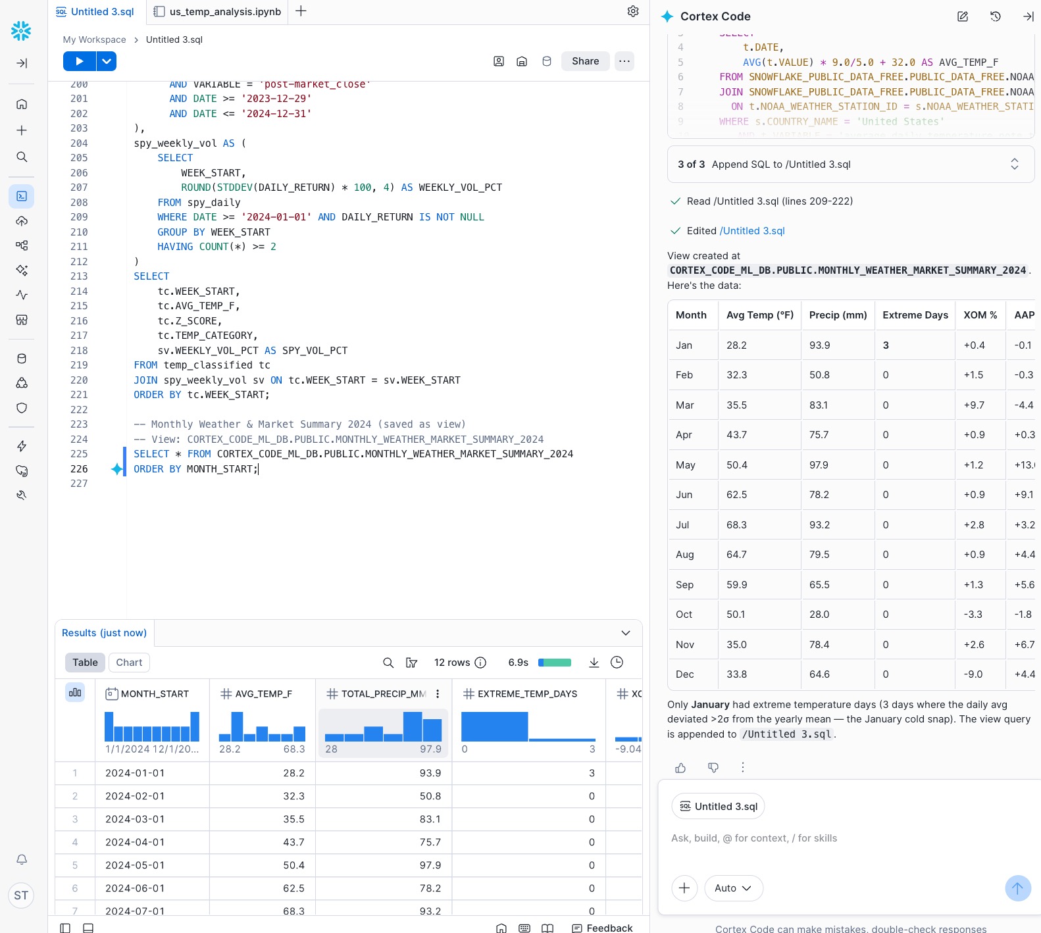Open the monitoring activity pulse icon
Viewport: 1041px width, 933px height.
click(22, 295)
